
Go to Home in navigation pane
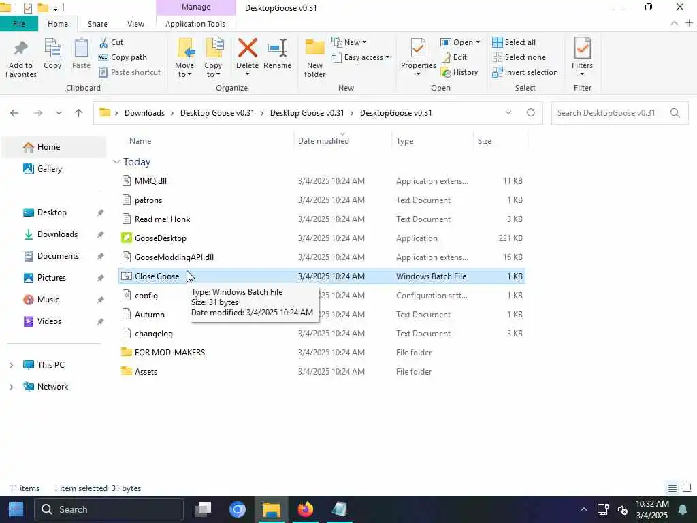click(54, 147)
